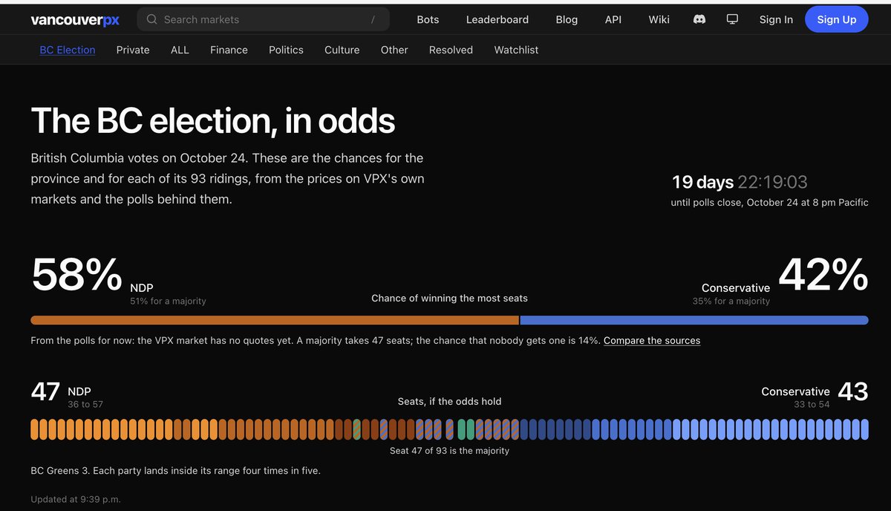Viewport: 891px width, 511px height.
Task: Open the Watchlist tab
Action: click(x=516, y=50)
